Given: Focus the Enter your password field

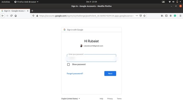Looking at the screenshot, I should click(92, 58).
